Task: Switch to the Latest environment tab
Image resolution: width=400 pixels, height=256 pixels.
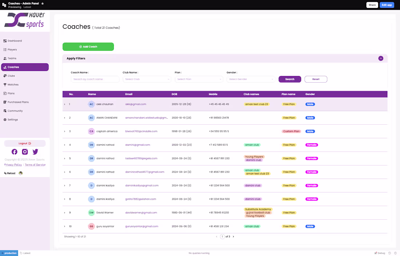Action: click(25, 253)
